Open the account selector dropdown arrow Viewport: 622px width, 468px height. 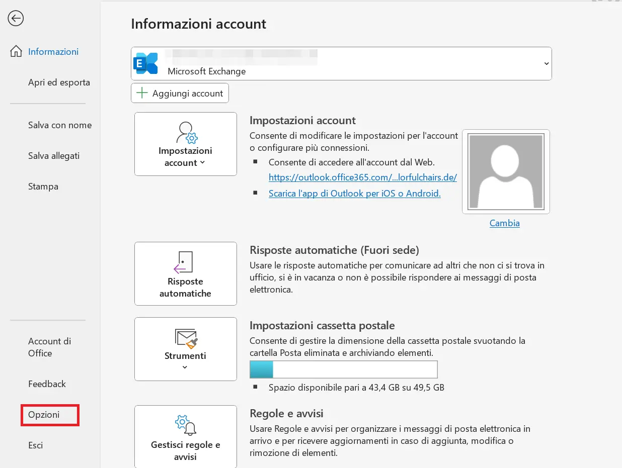[x=546, y=63]
